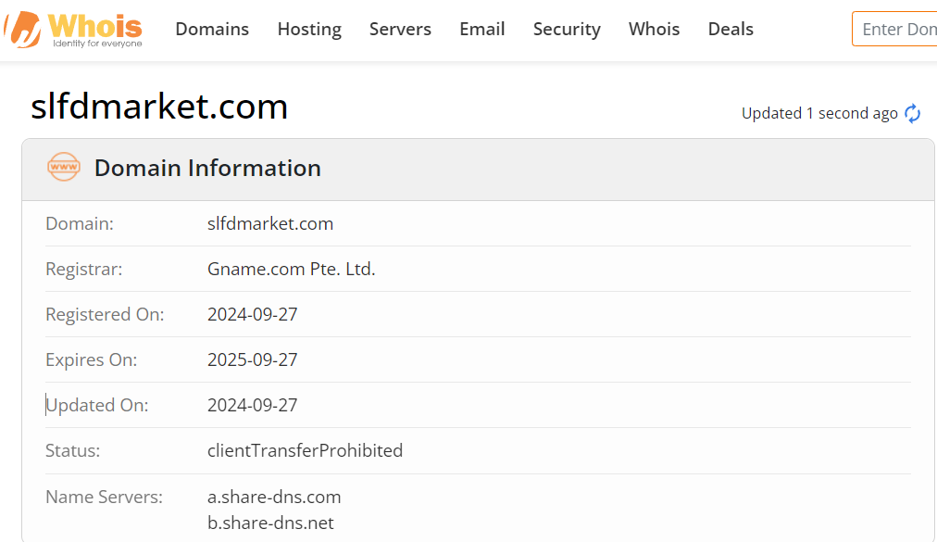
Task: Open the Email menu
Action: point(482,29)
